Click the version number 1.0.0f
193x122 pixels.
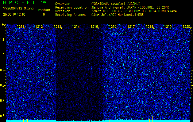[42, 2]
